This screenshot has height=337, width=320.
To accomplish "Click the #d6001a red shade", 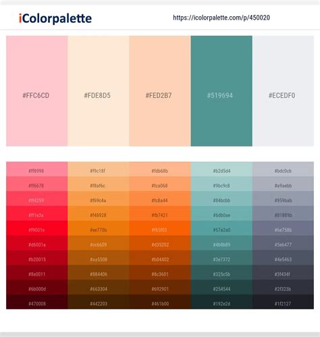I will pos(37,243).
